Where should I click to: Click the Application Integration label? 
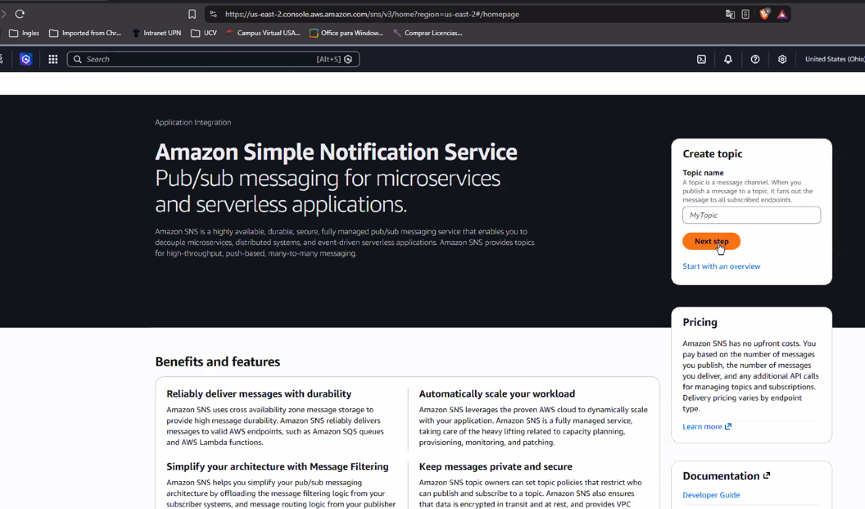coord(193,122)
